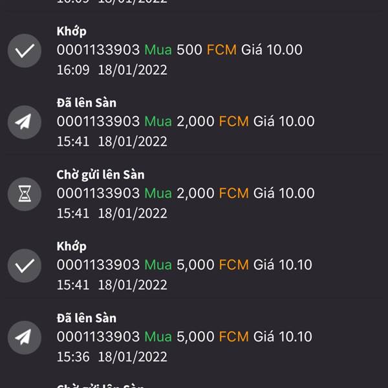388x388 pixels.
Task: Select timestamp 15:36 18/01/2022
Action: coord(112,357)
